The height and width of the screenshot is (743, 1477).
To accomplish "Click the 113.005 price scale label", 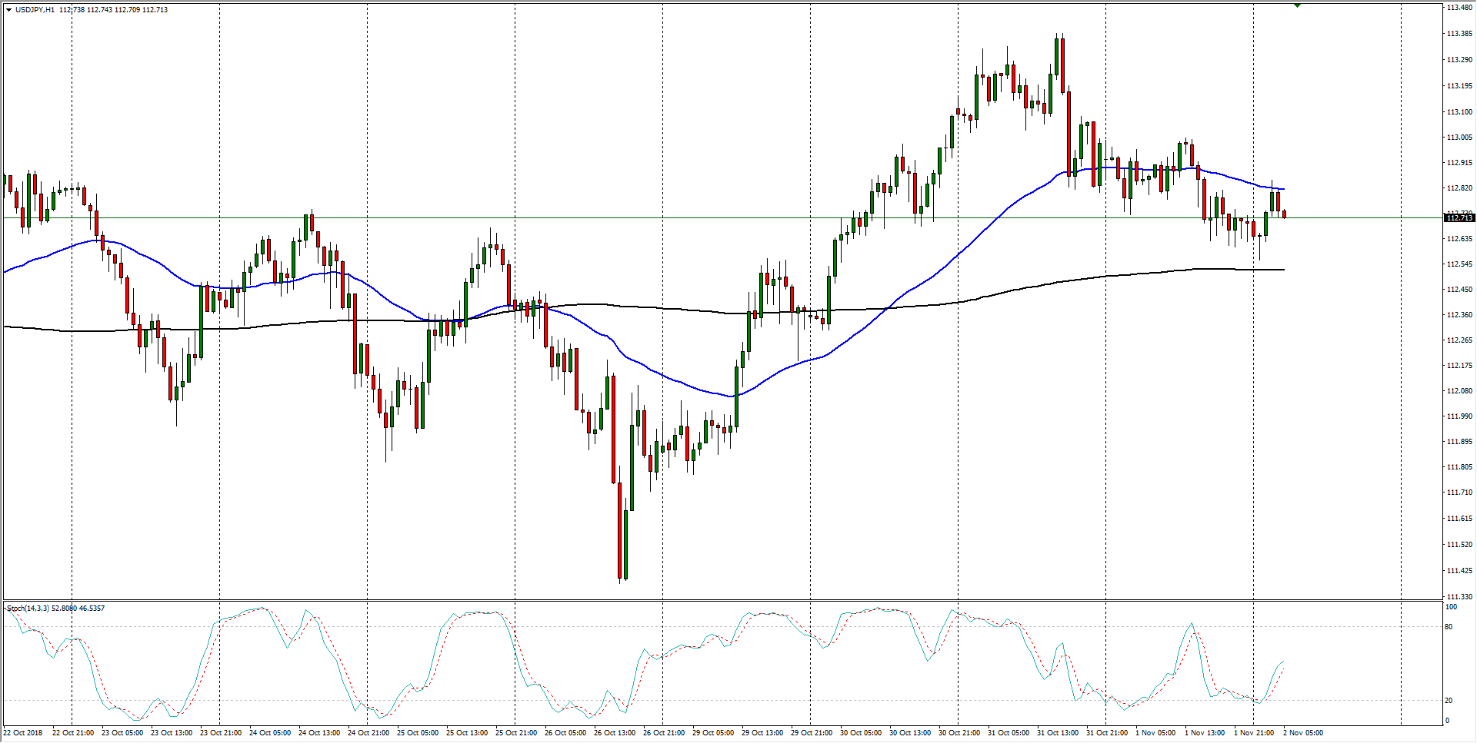I will click(x=1459, y=138).
